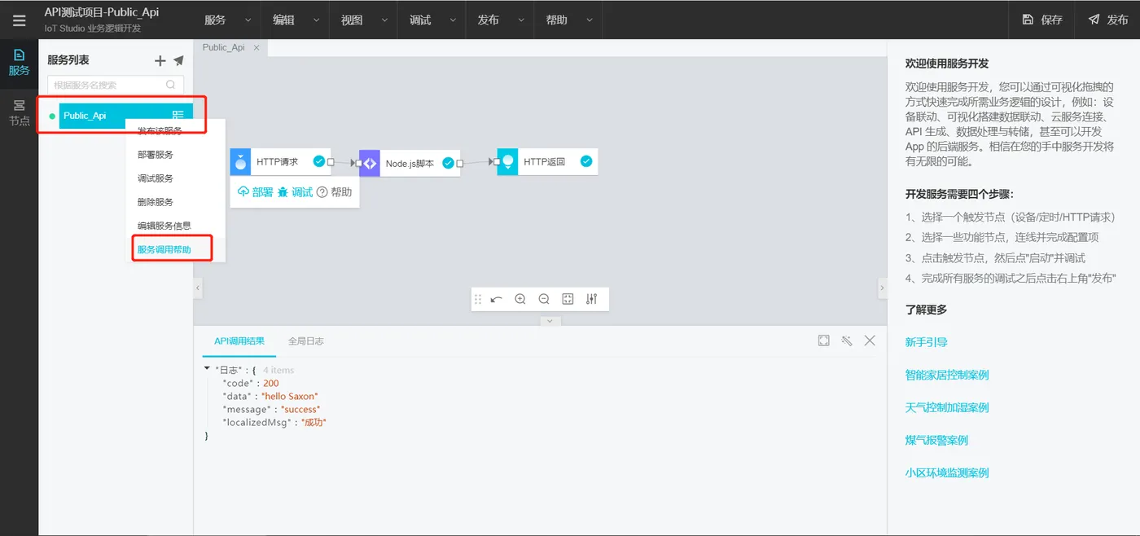This screenshot has width=1140, height=536.
Task: Select the Public_Api canvas tab
Action: click(x=223, y=47)
